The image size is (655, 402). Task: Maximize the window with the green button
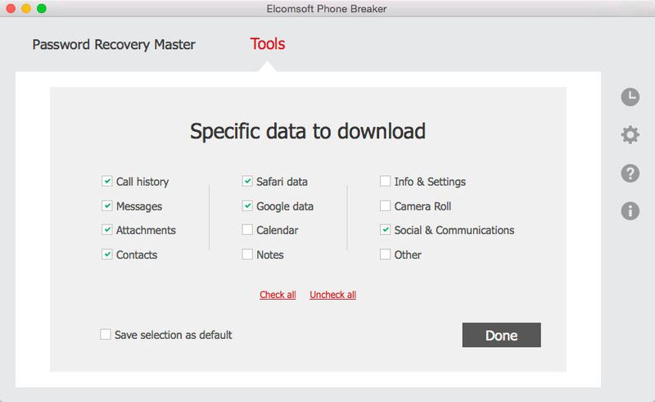[x=42, y=8]
